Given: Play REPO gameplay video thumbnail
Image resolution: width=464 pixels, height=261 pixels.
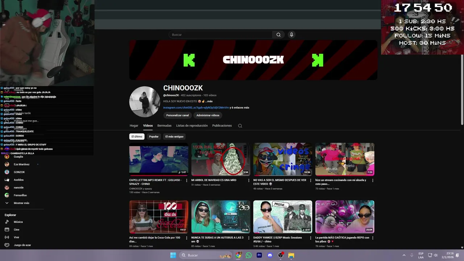Looking at the screenshot, I should (345, 217).
